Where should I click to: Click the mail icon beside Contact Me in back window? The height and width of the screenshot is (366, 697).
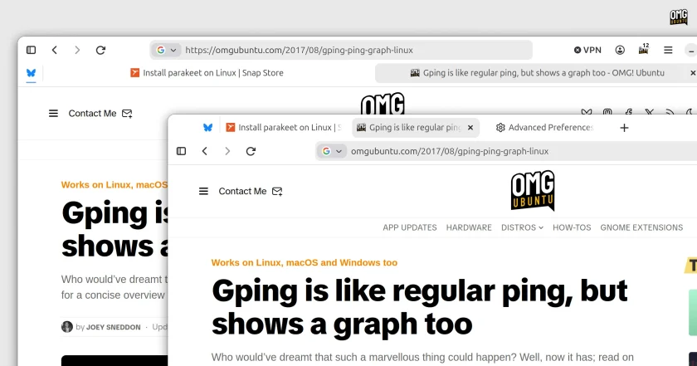[127, 114]
